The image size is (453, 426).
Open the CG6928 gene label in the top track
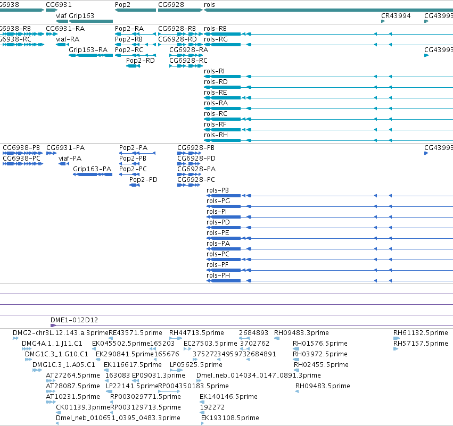(x=171, y=5)
